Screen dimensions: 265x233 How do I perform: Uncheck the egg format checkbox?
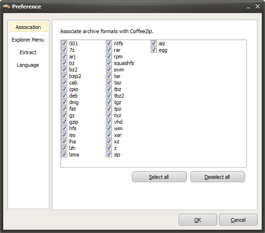[153, 50]
